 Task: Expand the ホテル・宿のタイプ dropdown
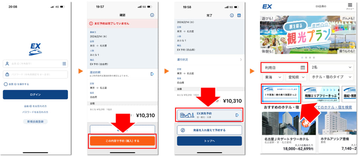331,77
